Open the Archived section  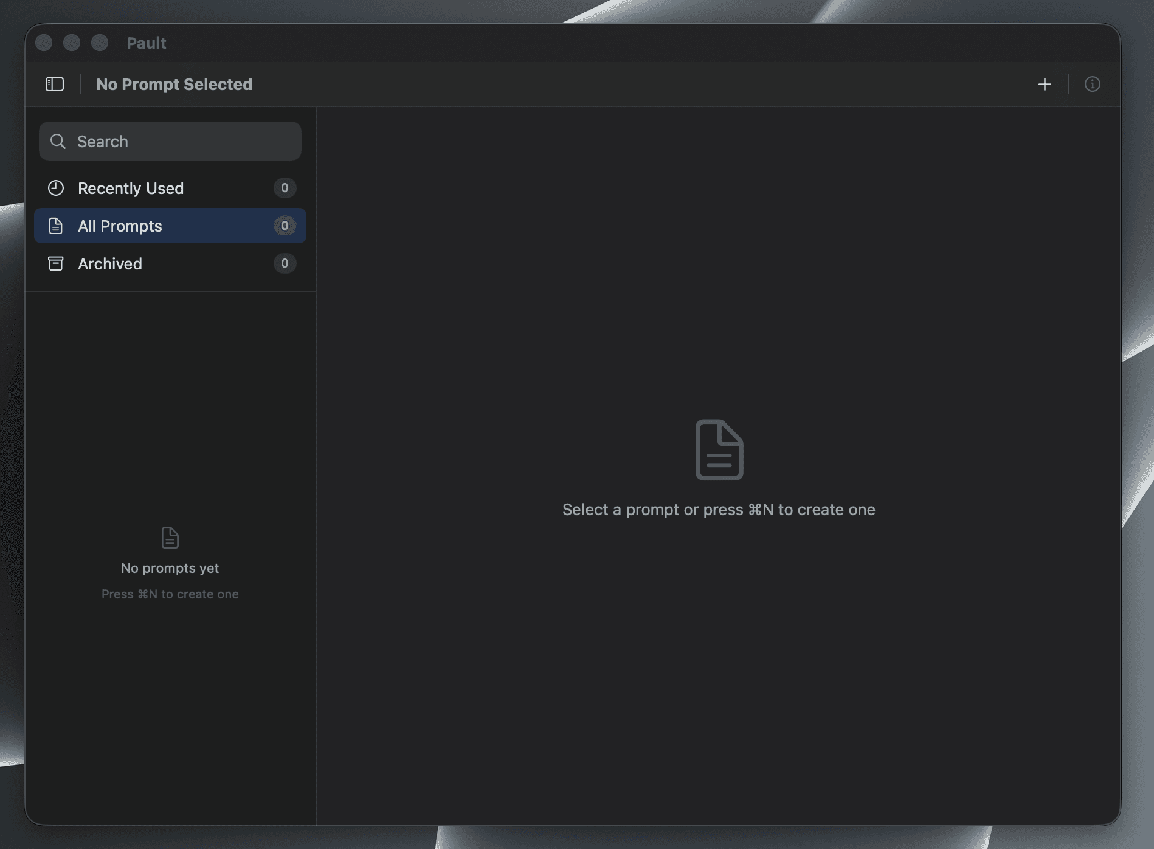170,263
